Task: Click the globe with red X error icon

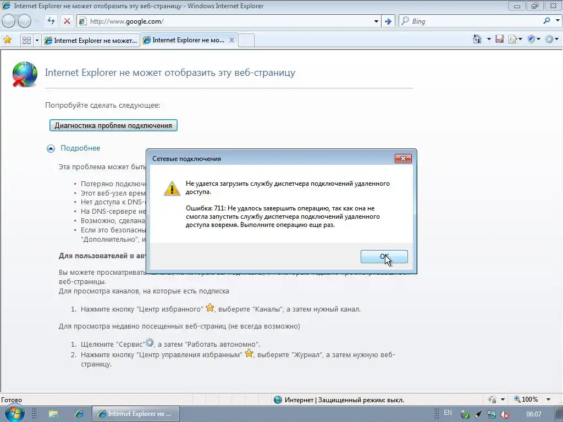Action: (x=24, y=74)
